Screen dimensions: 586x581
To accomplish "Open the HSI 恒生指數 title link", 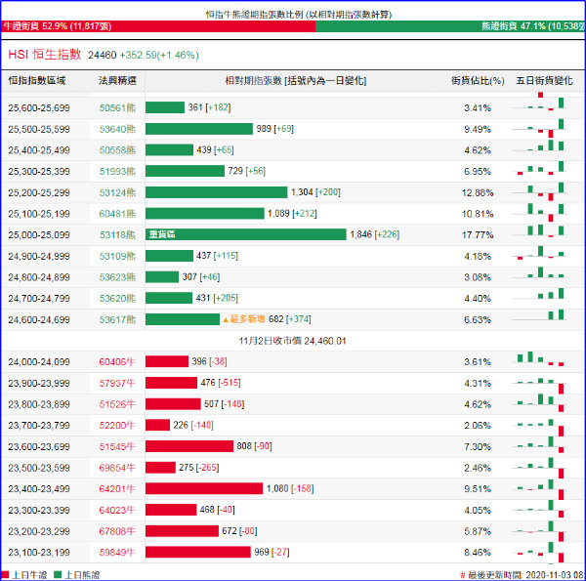I will pyautogui.click(x=45, y=55).
